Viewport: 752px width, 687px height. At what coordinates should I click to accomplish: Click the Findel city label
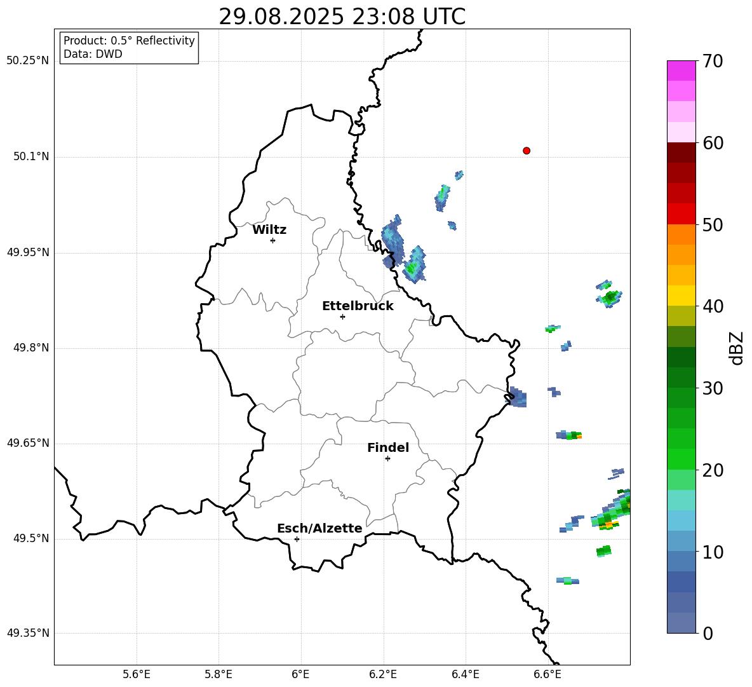(388, 448)
